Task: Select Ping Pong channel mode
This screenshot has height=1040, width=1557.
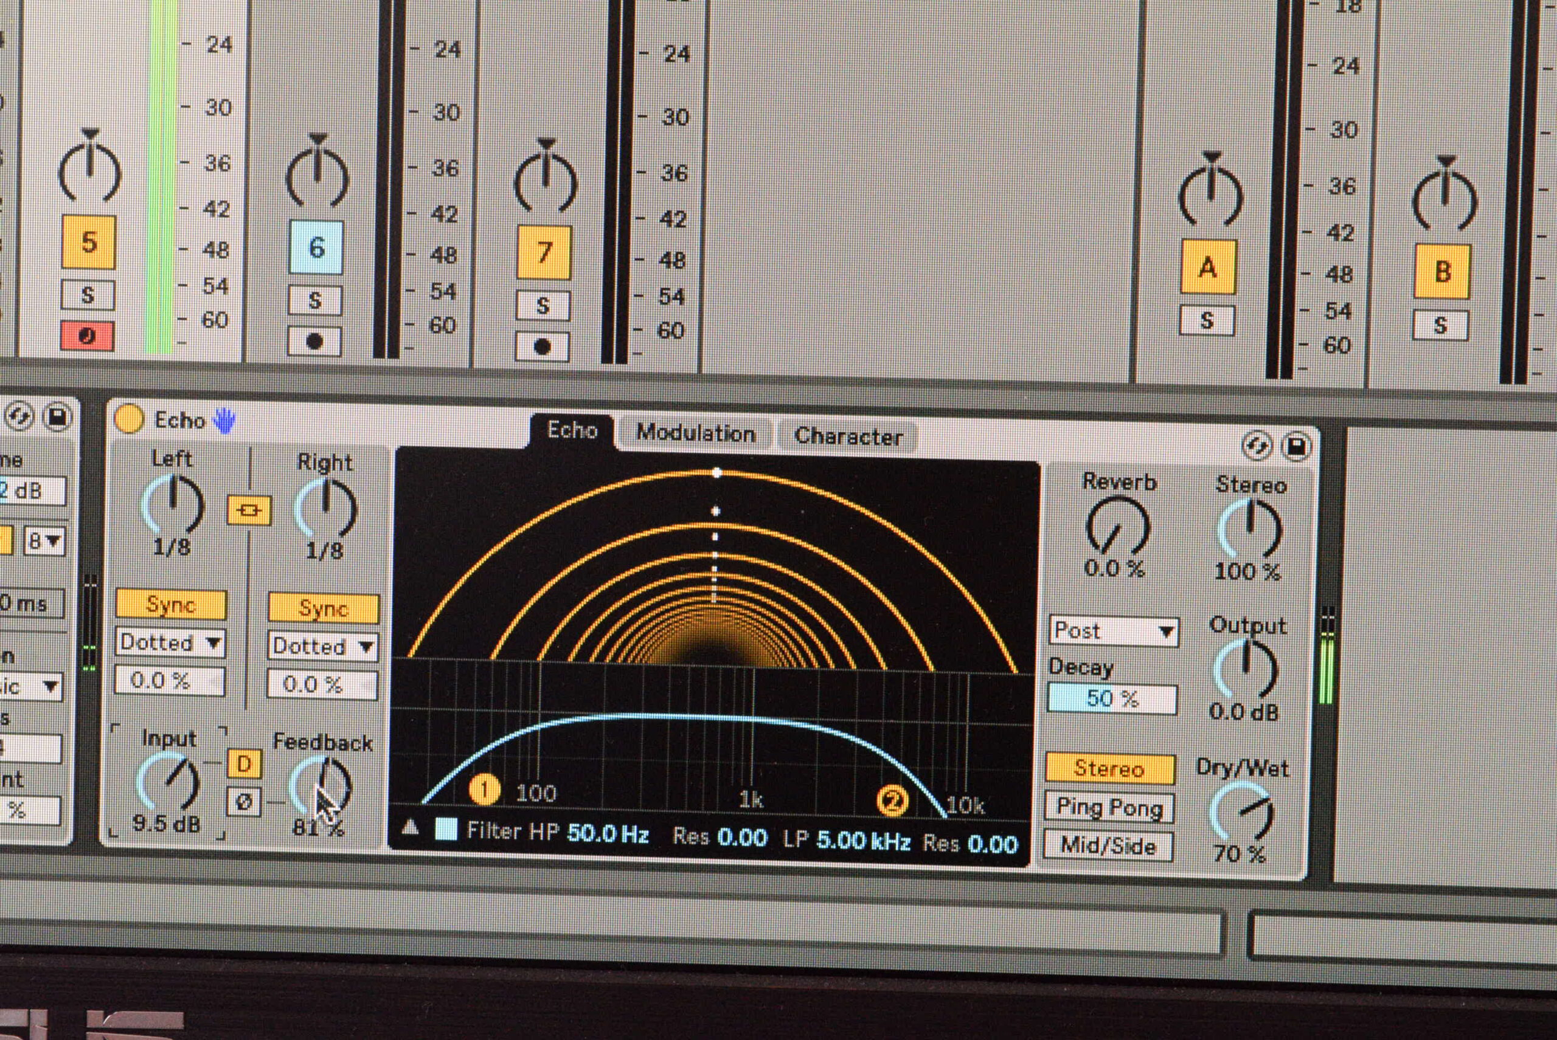Action: (x=1109, y=807)
